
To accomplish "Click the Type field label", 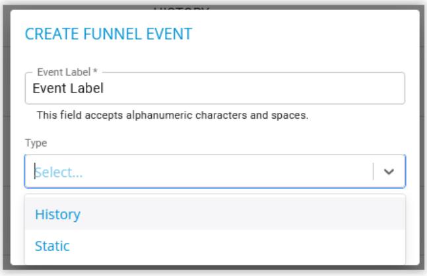I will click(x=36, y=143).
